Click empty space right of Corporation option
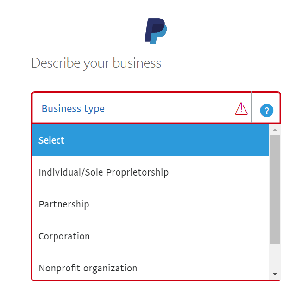This screenshot has height=289, width=308. click(x=185, y=236)
